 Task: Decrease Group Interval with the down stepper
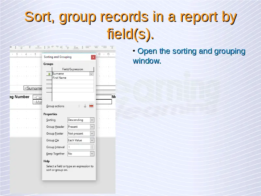(92, 148)
